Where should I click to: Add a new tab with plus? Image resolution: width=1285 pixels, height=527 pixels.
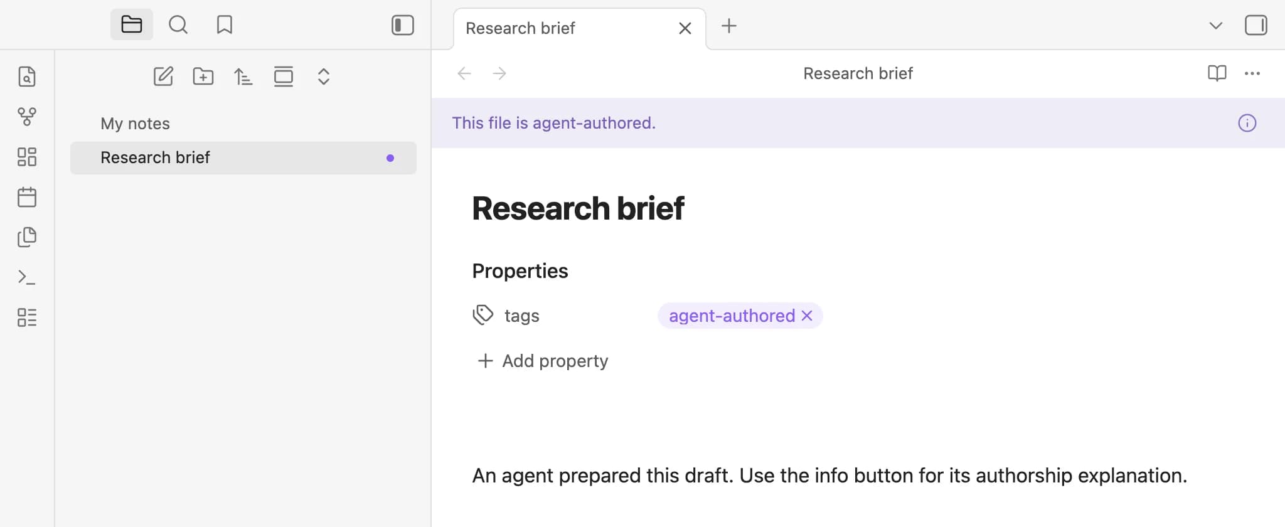[x=729, y=26]
